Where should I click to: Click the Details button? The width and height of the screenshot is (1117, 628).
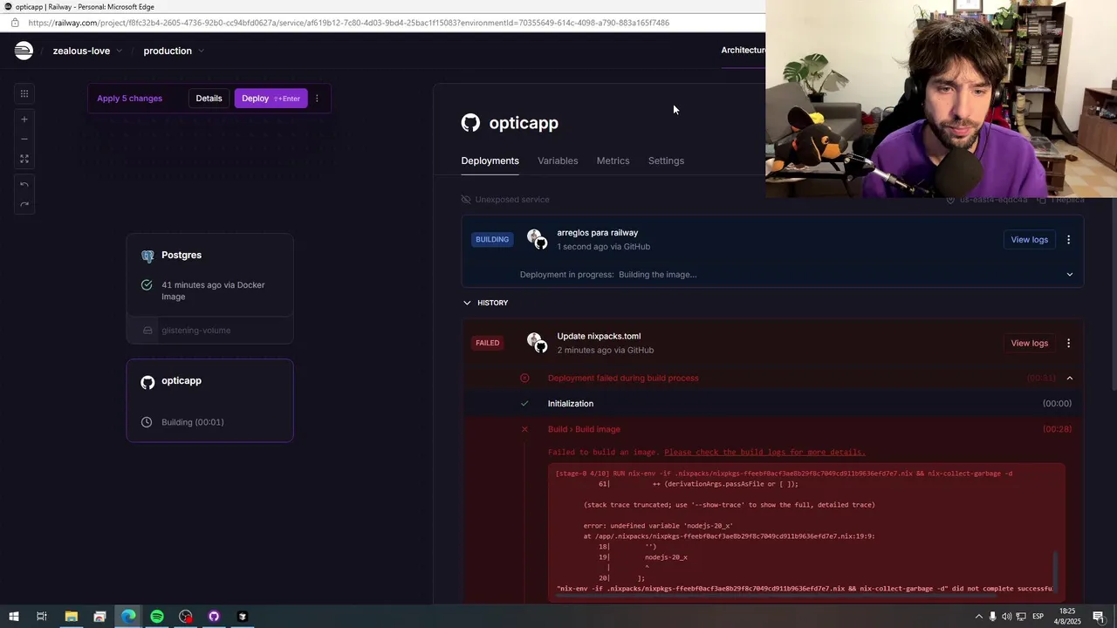209,99
